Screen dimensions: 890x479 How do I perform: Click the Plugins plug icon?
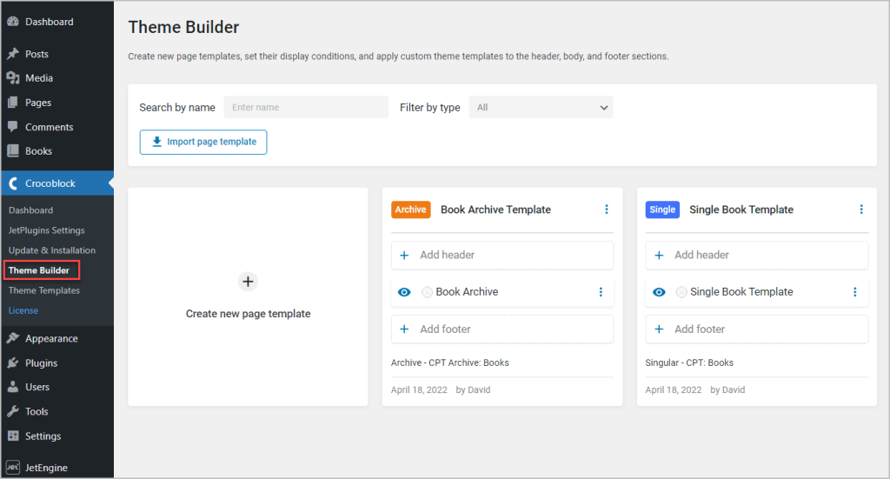pyautogui.click(x=12, y=363)
